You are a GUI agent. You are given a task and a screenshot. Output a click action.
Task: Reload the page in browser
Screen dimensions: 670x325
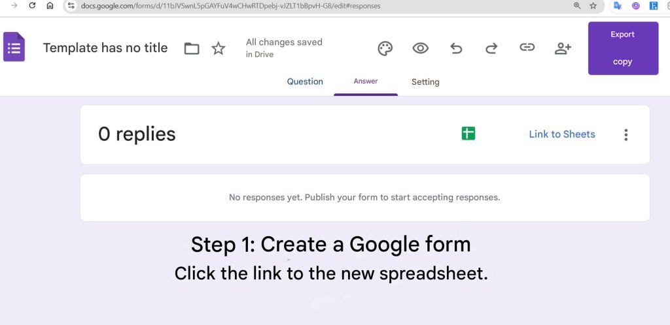[x=32, y=5]
